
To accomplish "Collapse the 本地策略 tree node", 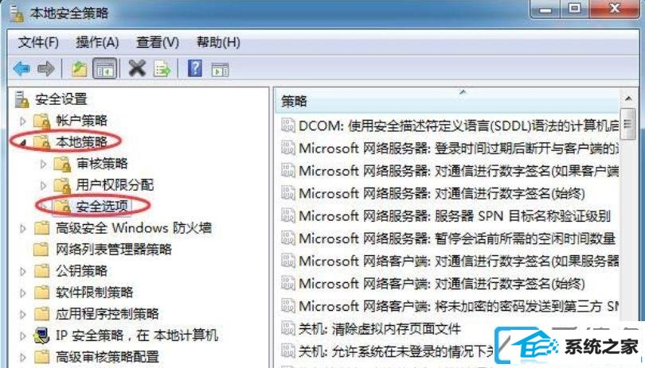I will pos(23,142).
